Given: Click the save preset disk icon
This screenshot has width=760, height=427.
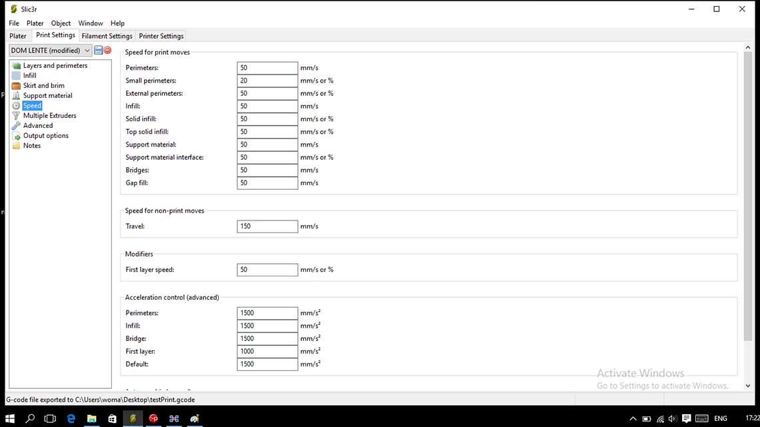Looking at the screenshot, I should (99, 51).
